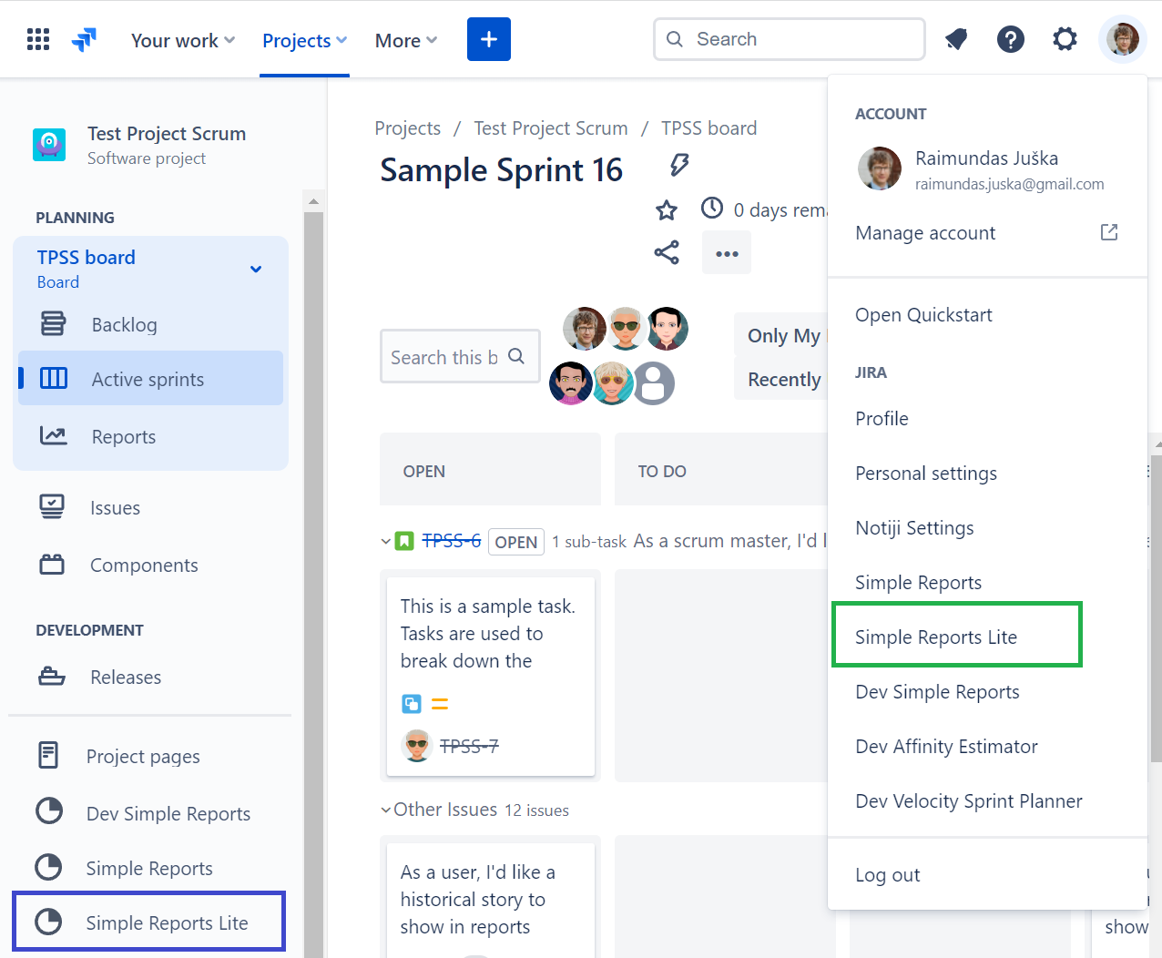
Task: Toggle the Recently Updated quick filter
Action: click(782, 379)
